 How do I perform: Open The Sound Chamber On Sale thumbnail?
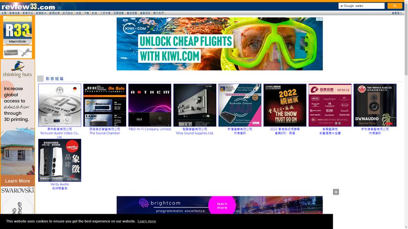point(105,105)
